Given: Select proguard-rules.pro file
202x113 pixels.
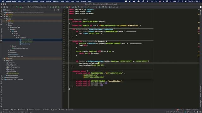Looking at the screenshot, I should [16, 56].
